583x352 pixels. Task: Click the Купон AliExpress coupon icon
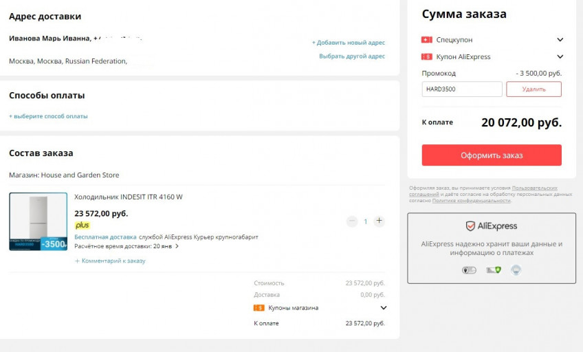click(426, 57)
